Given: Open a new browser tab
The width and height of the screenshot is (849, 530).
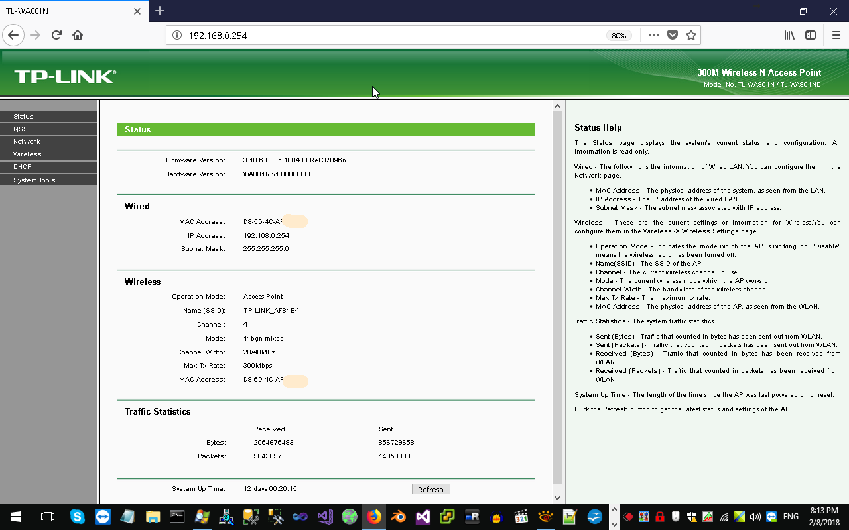Looking at the screenshot, I should 160,11.
